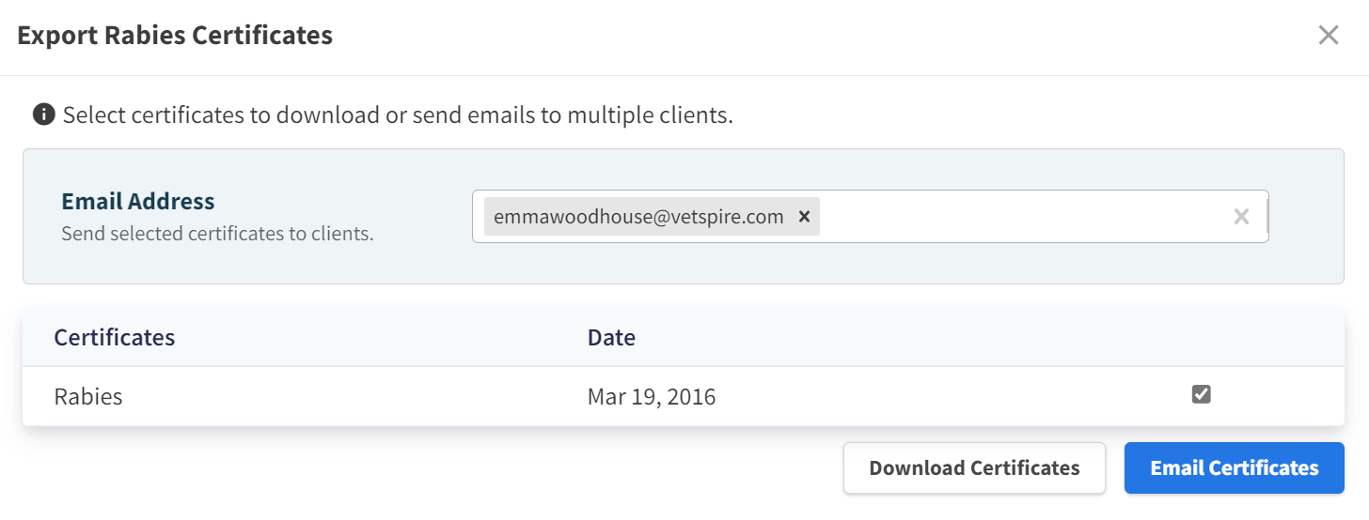Viewport: 1369px width, 520px height.
Task: Uncheck the Rabies certificate checkbox
Action: [x=1201, y=395]
